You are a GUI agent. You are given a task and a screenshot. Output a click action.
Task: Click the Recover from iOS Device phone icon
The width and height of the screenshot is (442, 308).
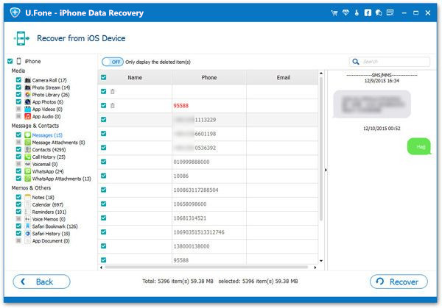[x=21, y=38]
